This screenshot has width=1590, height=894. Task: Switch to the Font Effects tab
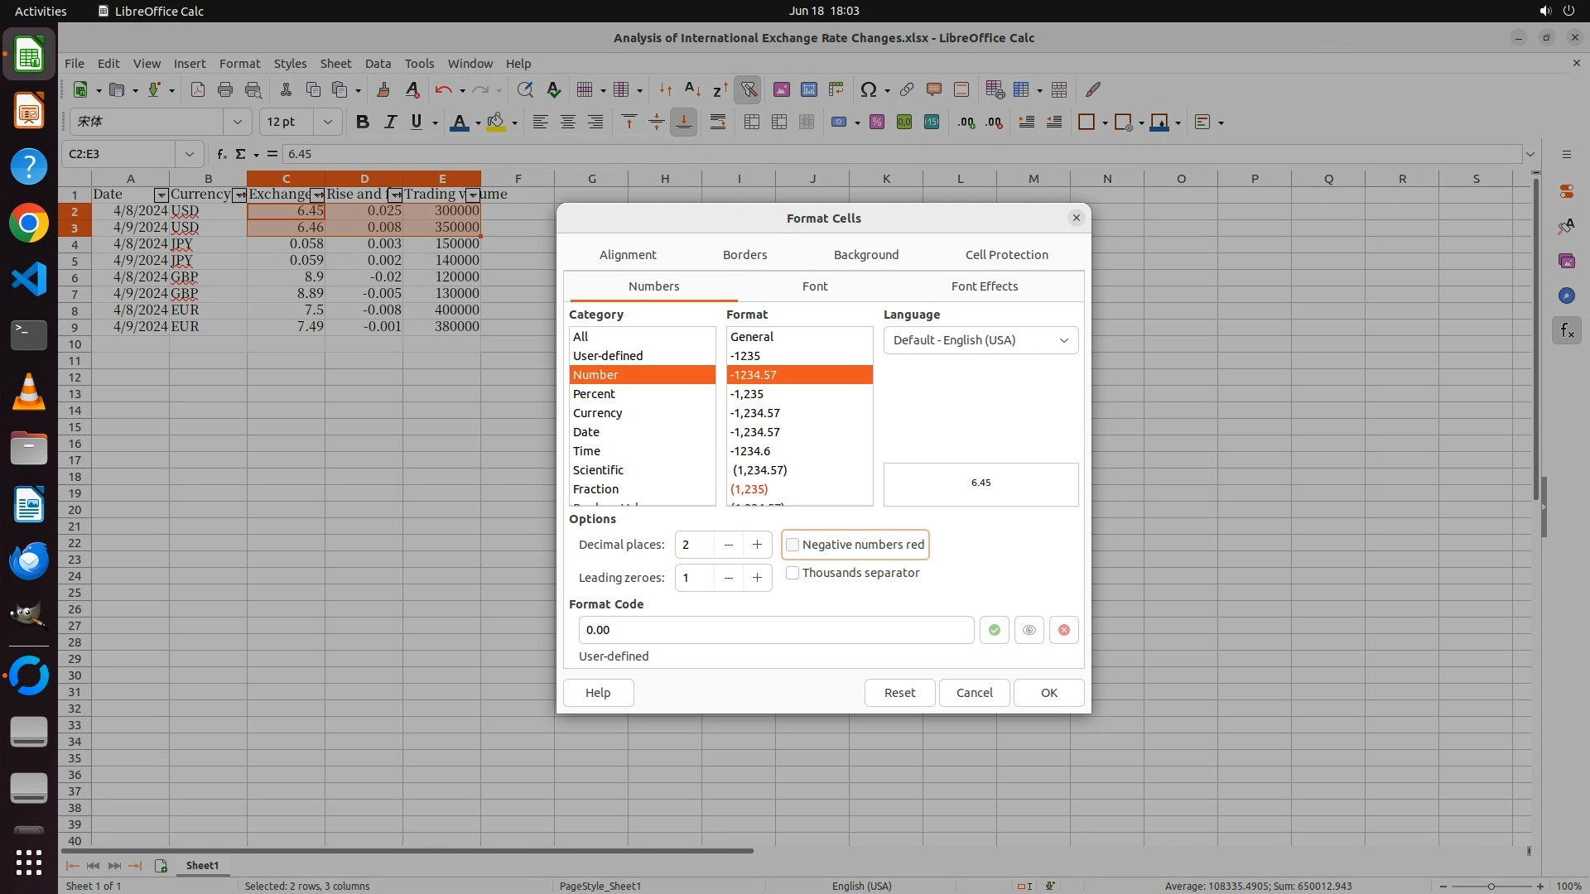click(x=984, y=286)
